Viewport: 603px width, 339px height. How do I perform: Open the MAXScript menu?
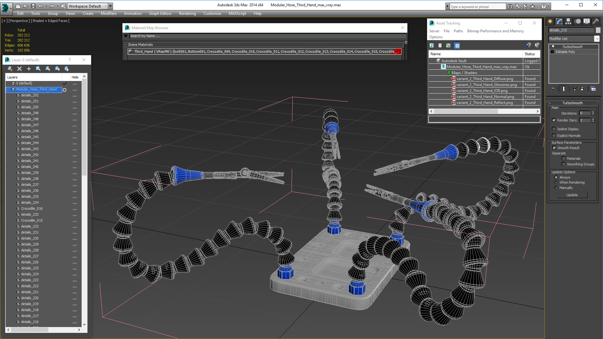(237, 13)
